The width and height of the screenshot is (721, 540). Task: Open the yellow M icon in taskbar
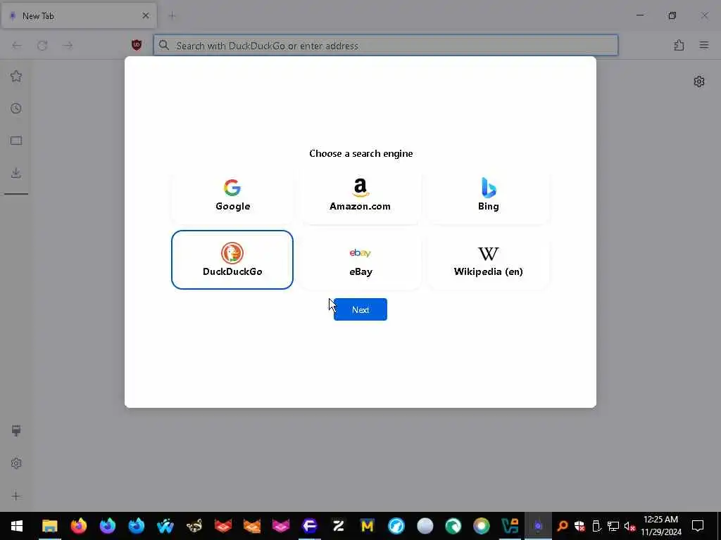tap(367, 526)
